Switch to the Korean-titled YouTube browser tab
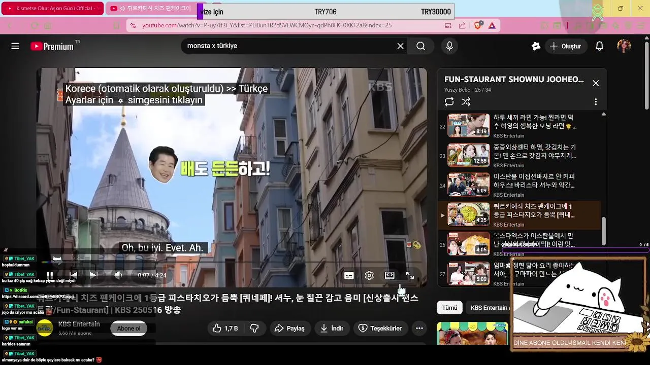 (152, 9)
